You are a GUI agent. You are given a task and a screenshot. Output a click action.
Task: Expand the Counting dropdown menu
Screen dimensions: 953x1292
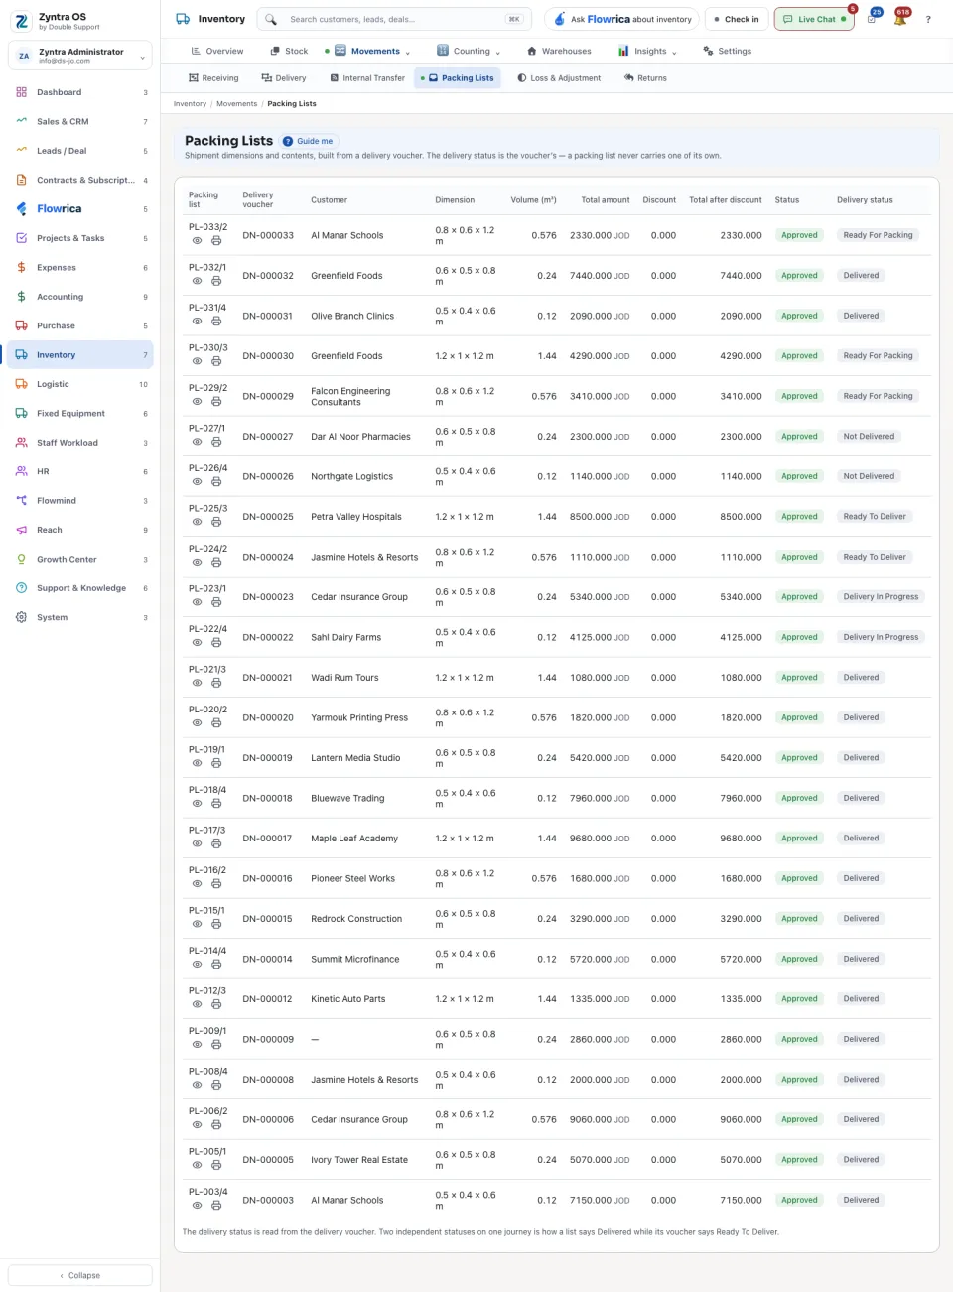coord(469,51)
